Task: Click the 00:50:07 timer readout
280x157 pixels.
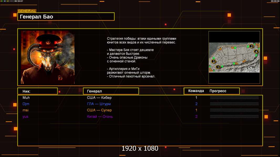Action: (x=19, y=1)
